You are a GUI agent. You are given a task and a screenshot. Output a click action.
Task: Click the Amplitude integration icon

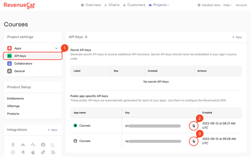tap(33, 145)
